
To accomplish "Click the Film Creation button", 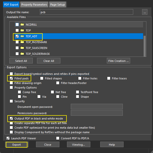I will coord(118,61).
